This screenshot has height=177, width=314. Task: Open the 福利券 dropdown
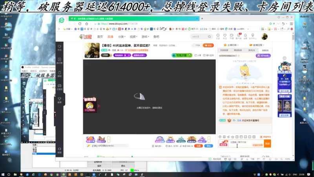[157, 146]
